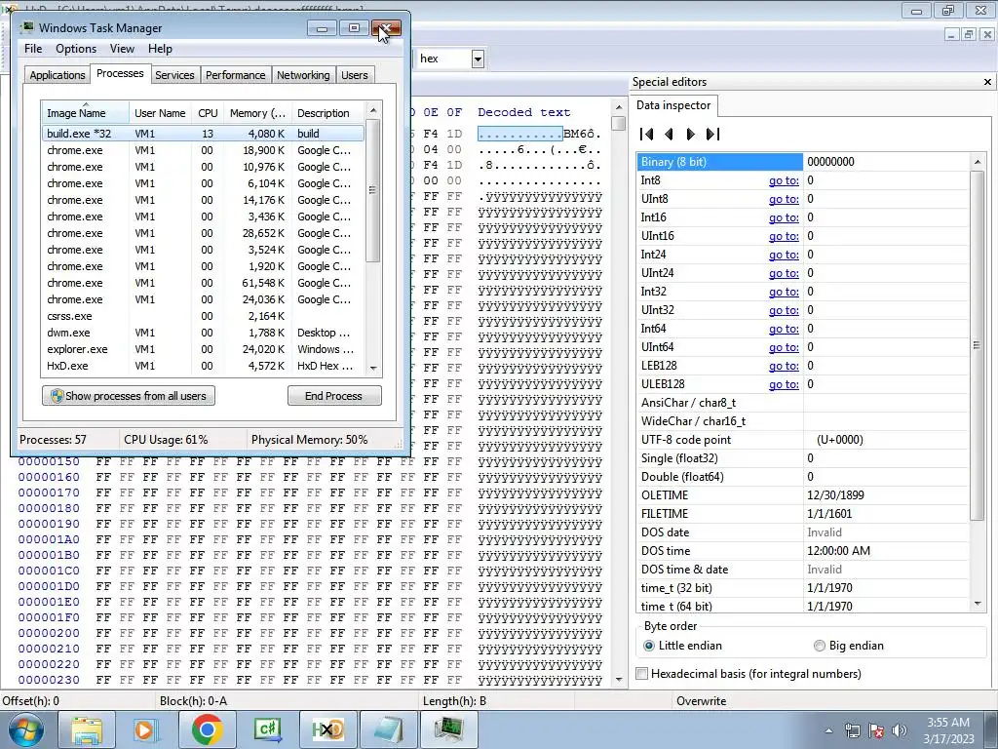
Task: Select dwm.exe process row
Action: tap(203, 333)
